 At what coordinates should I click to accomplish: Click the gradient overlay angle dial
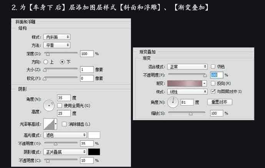pyautogui.click(x=174, y=102)
